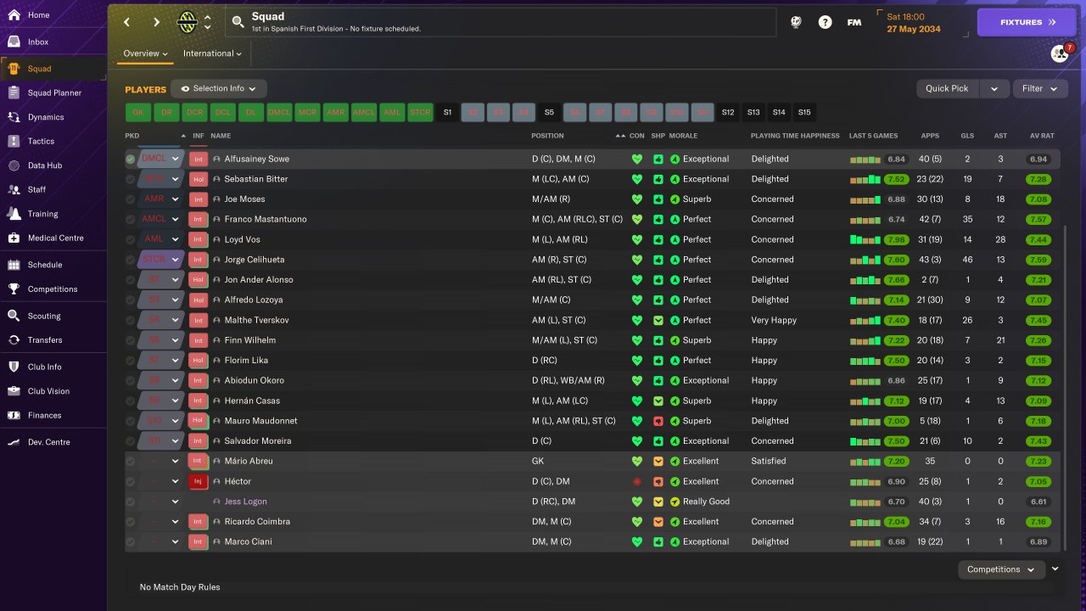Open the Competitions trophy icon in sidebar
This screenshot has height=611, width=1086.
pyautogui.click(x=14, y=289)
